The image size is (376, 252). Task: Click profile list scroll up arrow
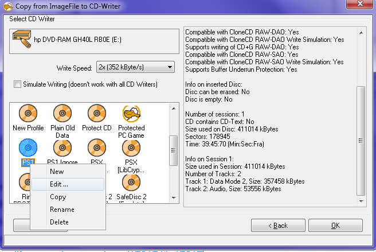(174, 108)
